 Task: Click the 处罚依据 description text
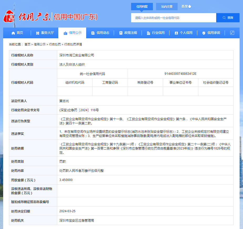click(145, 148)
